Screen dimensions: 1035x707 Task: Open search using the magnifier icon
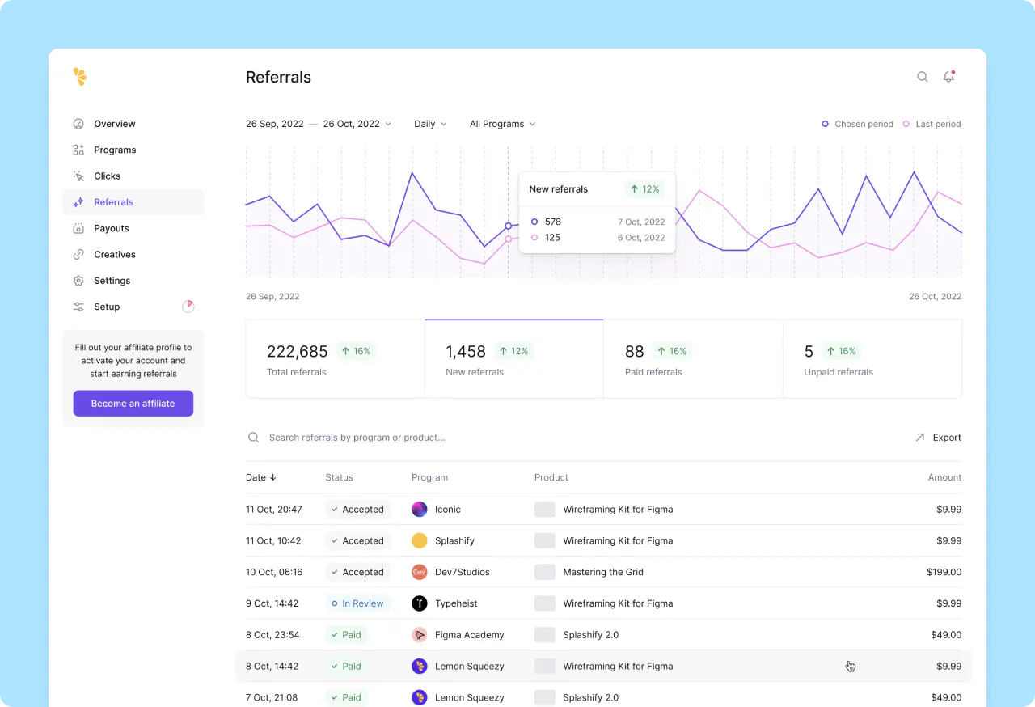pos(922,76)
